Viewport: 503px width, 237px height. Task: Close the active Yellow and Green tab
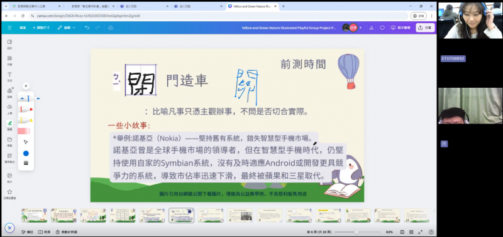point(276,6)
